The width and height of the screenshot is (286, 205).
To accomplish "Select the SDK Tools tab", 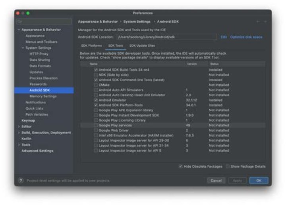I will (116, 46).
